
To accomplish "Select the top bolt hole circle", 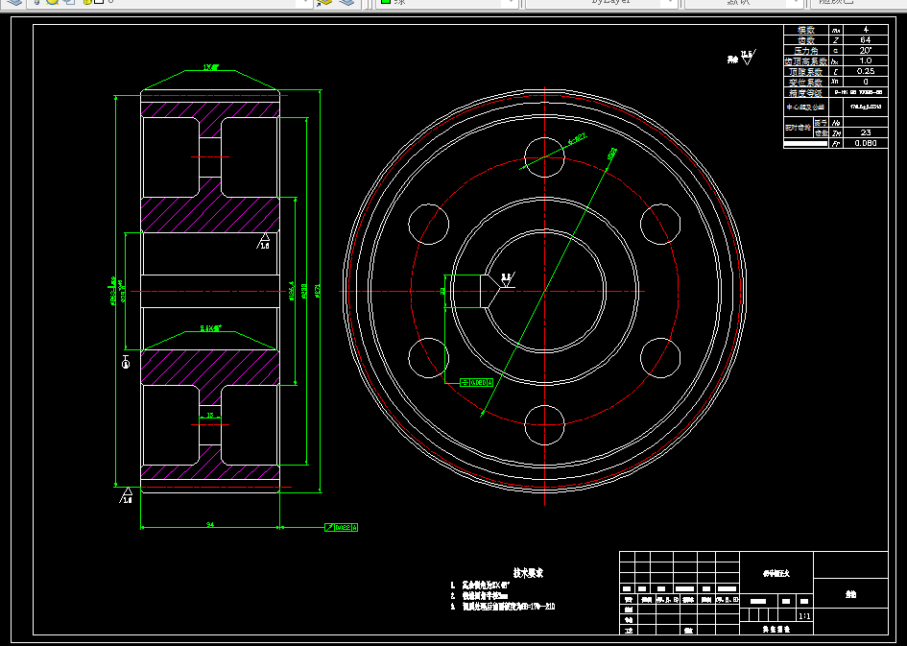I will click(544, 157).
